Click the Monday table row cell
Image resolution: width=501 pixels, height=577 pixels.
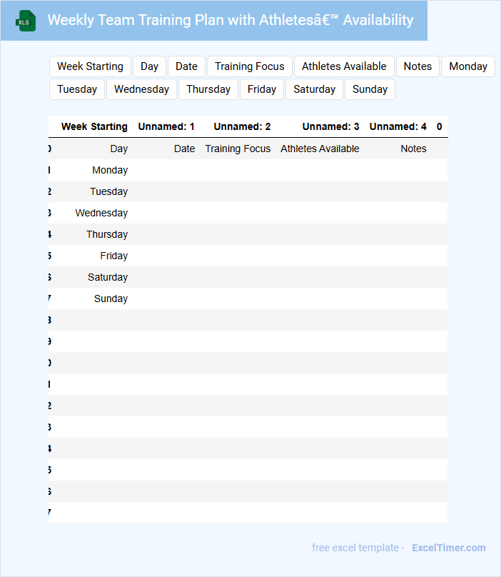pyautogui.click(x=110, y=170)
